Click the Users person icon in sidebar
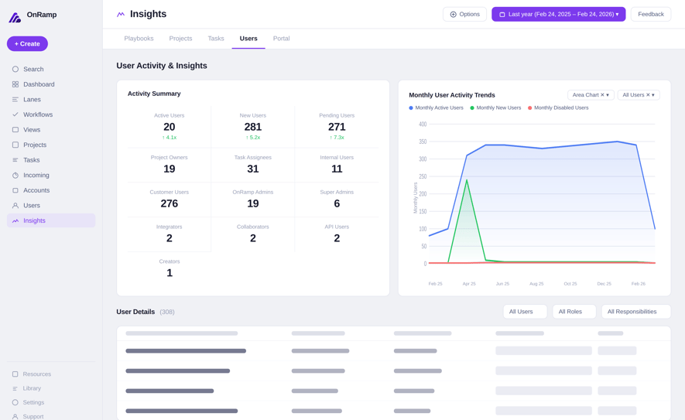The height and width of the screenshot is (420, 685). 15,205
